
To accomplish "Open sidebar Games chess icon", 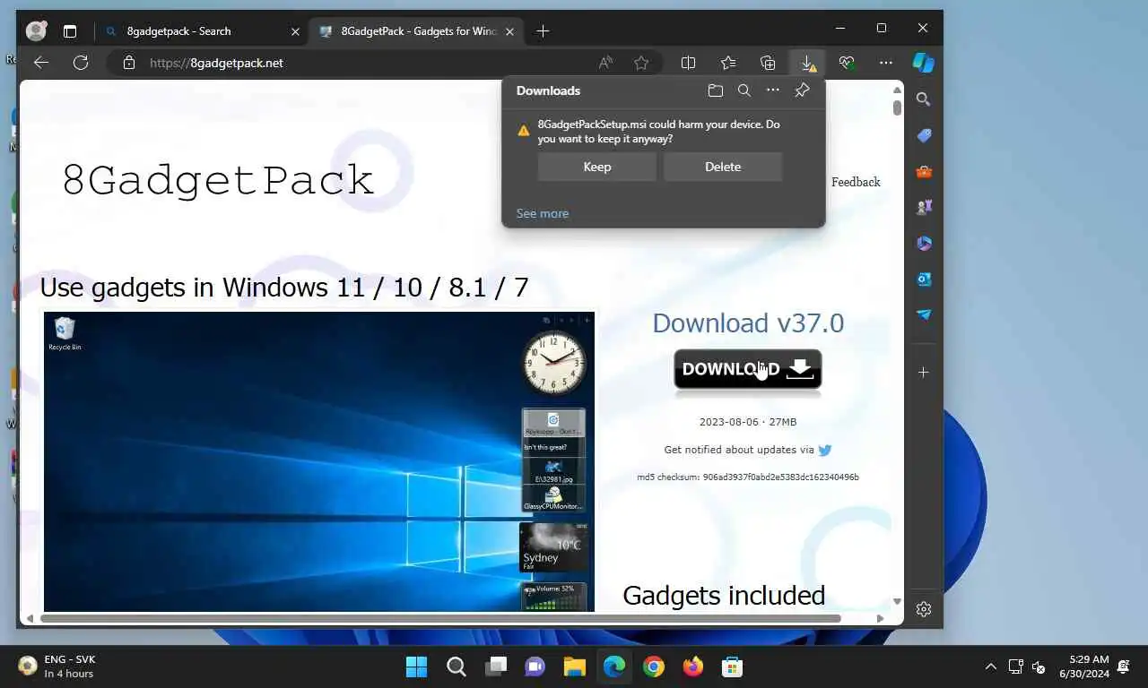I will click(924, 207).
